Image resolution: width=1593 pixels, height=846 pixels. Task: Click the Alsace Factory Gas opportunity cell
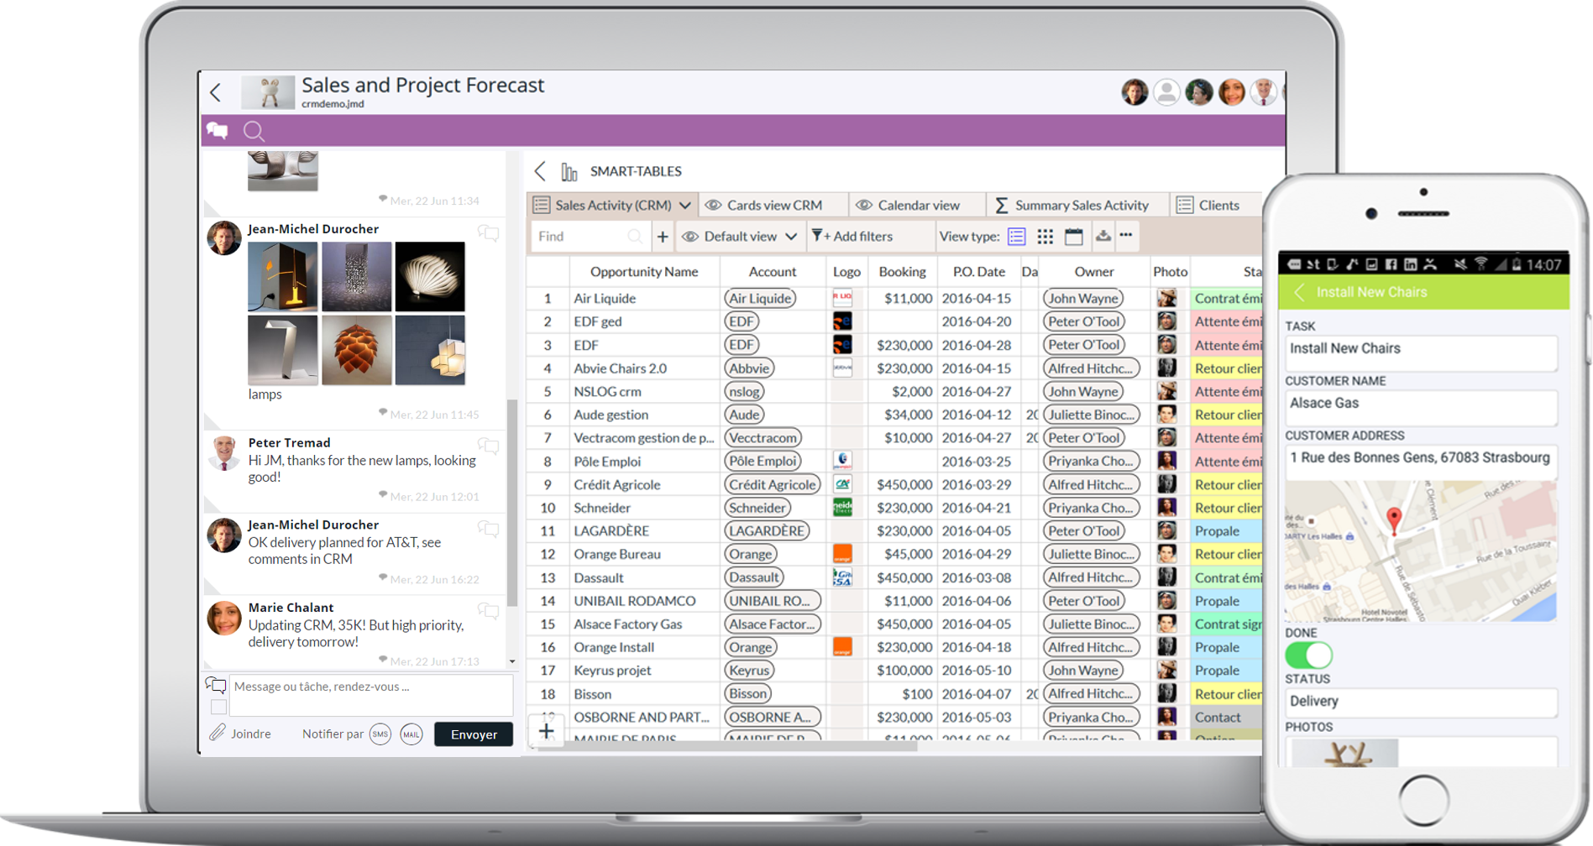(644, 624)
